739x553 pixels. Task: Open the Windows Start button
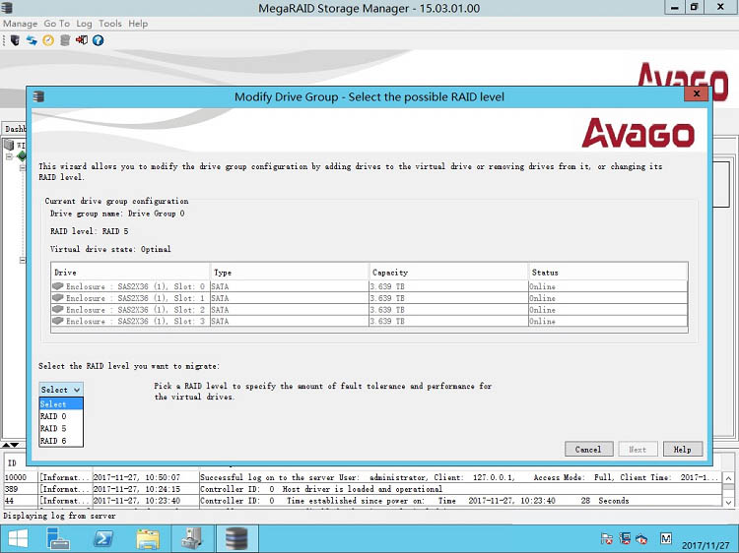(x=18, y=538)
